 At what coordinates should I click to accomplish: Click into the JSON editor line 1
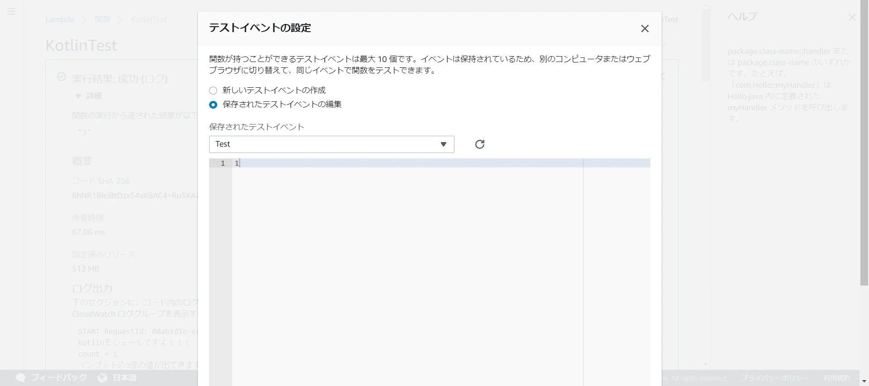tap(441, 163)
